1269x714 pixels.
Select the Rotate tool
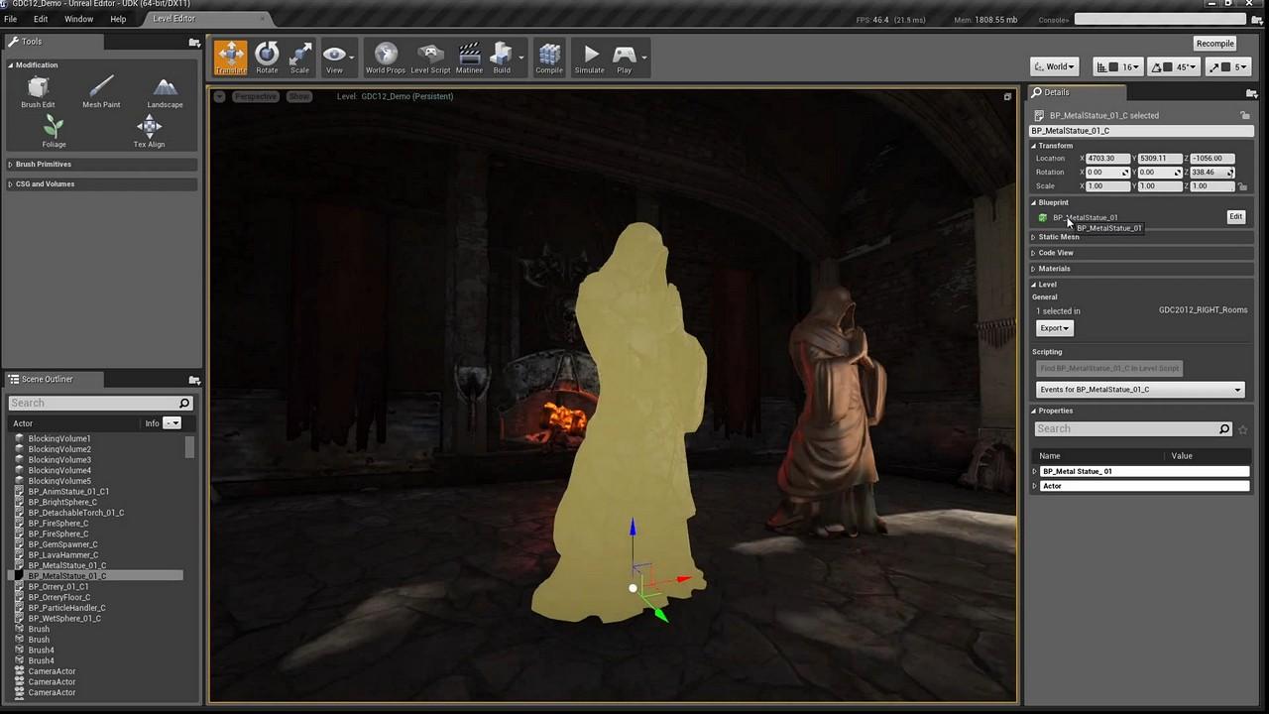267,58
